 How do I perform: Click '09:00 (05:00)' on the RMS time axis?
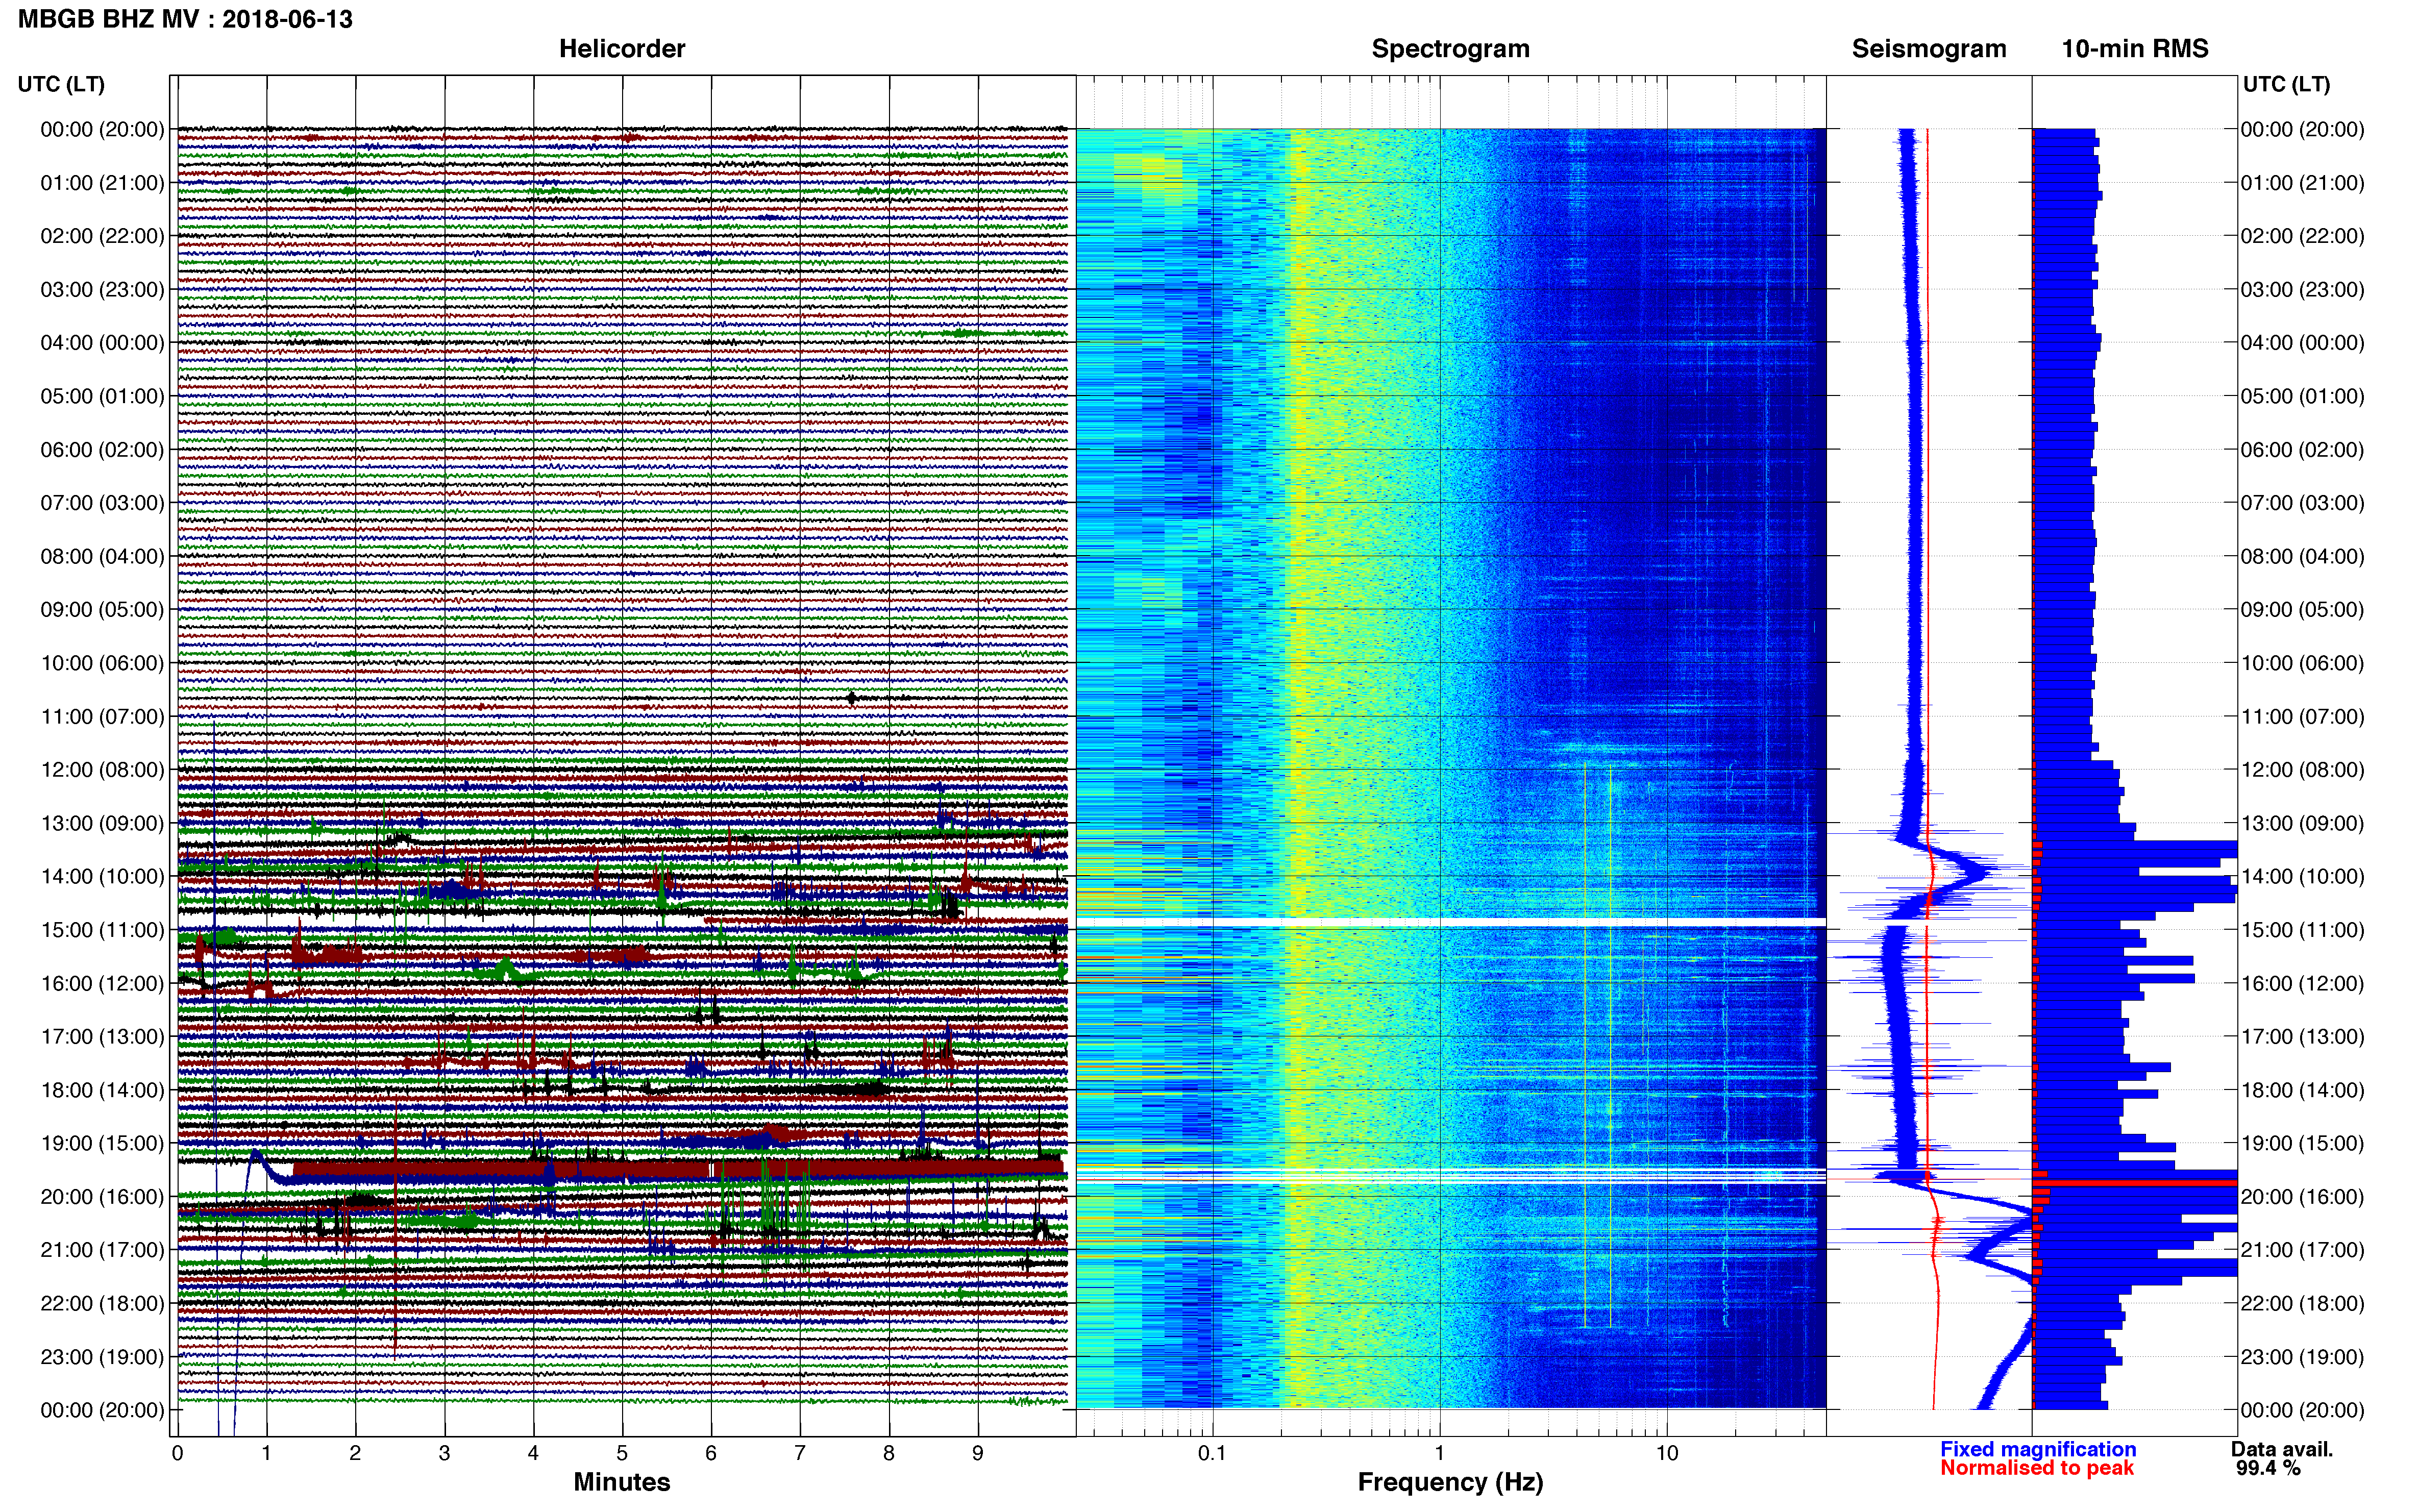point(2302,610)
